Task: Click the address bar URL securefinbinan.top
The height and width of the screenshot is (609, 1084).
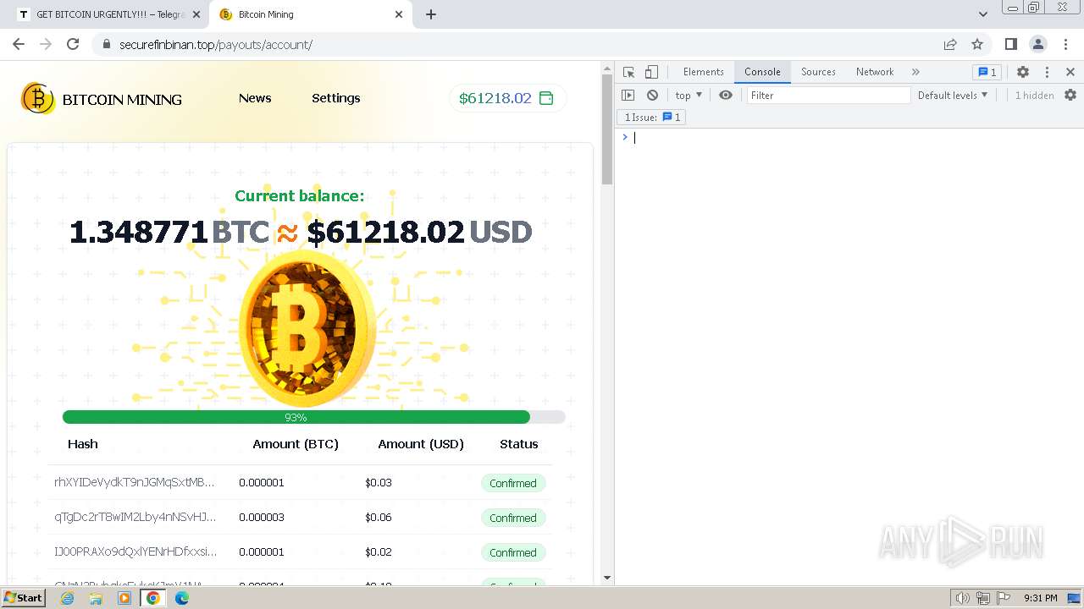Action: point(216,45)
